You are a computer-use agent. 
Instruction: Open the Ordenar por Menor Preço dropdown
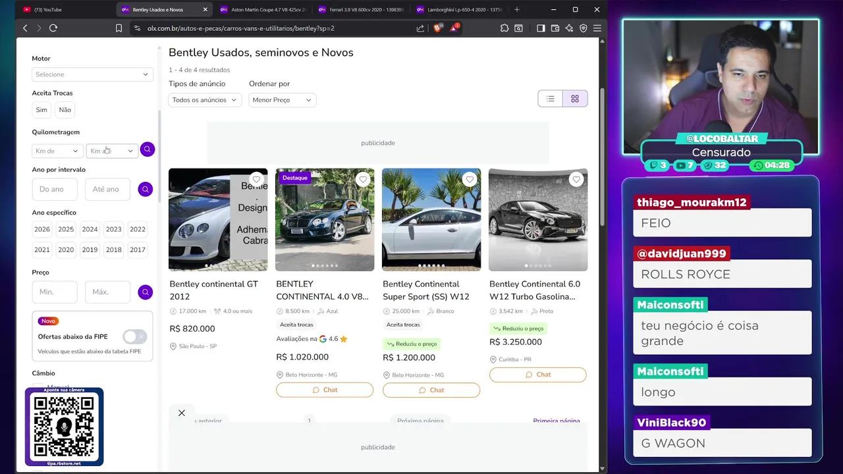pos(283,100)
